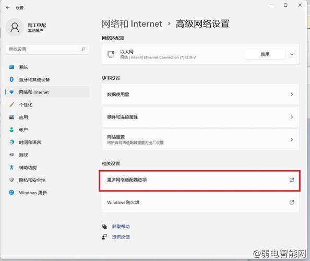Open 更多网络适配器选项
Image resolution: width=310 pixels, height=261 pixels.
click(x=200, y=180)
